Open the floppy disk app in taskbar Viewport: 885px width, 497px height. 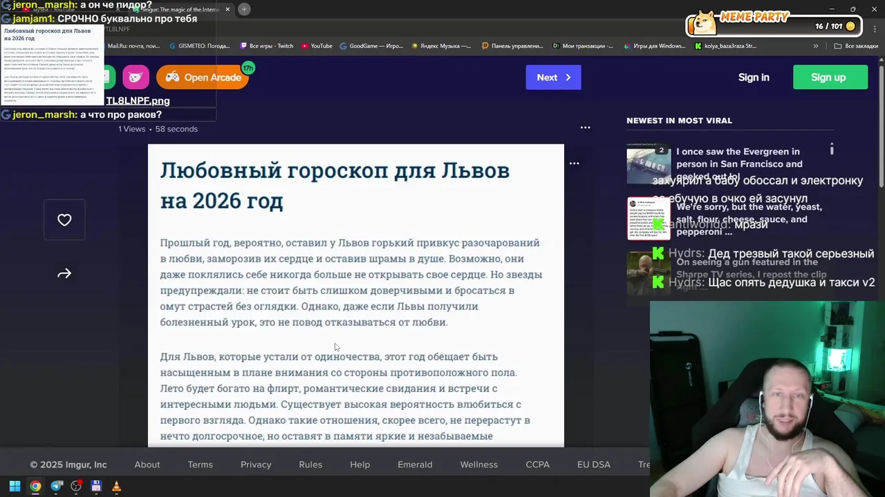[96, 487]
